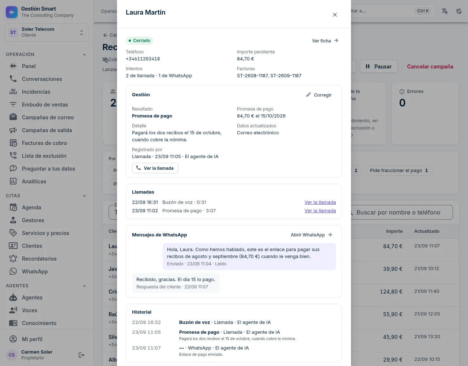Open Gestores person icon
Screen dimensions: 468x366
click(x=13, y=220)
